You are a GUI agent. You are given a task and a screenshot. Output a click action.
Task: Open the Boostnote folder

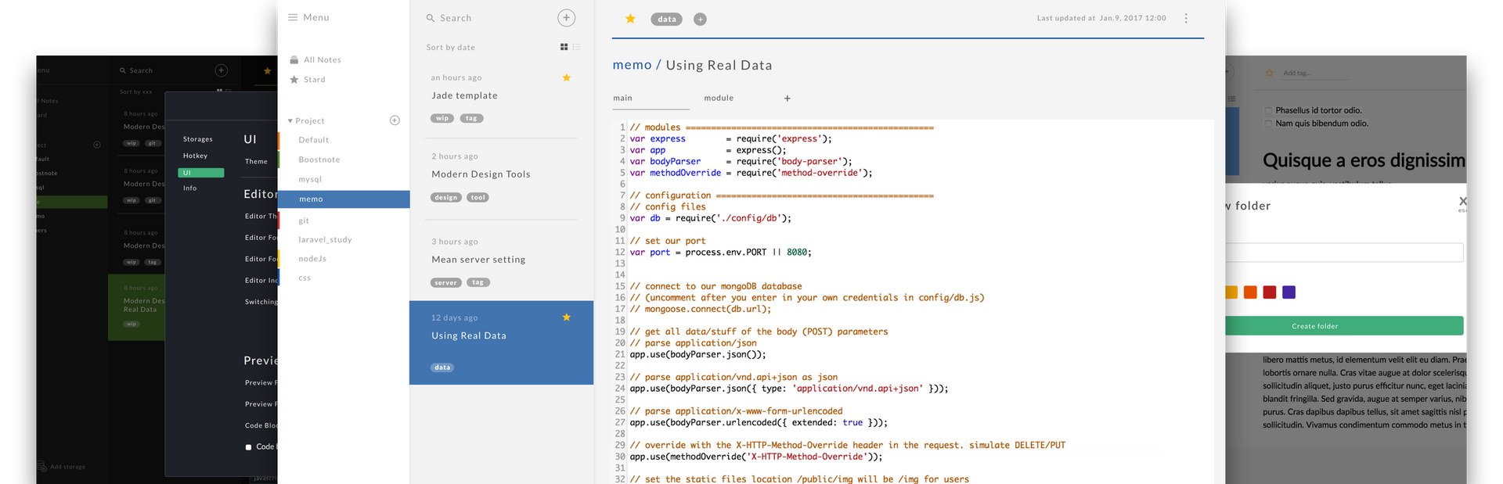coord(319,160)
